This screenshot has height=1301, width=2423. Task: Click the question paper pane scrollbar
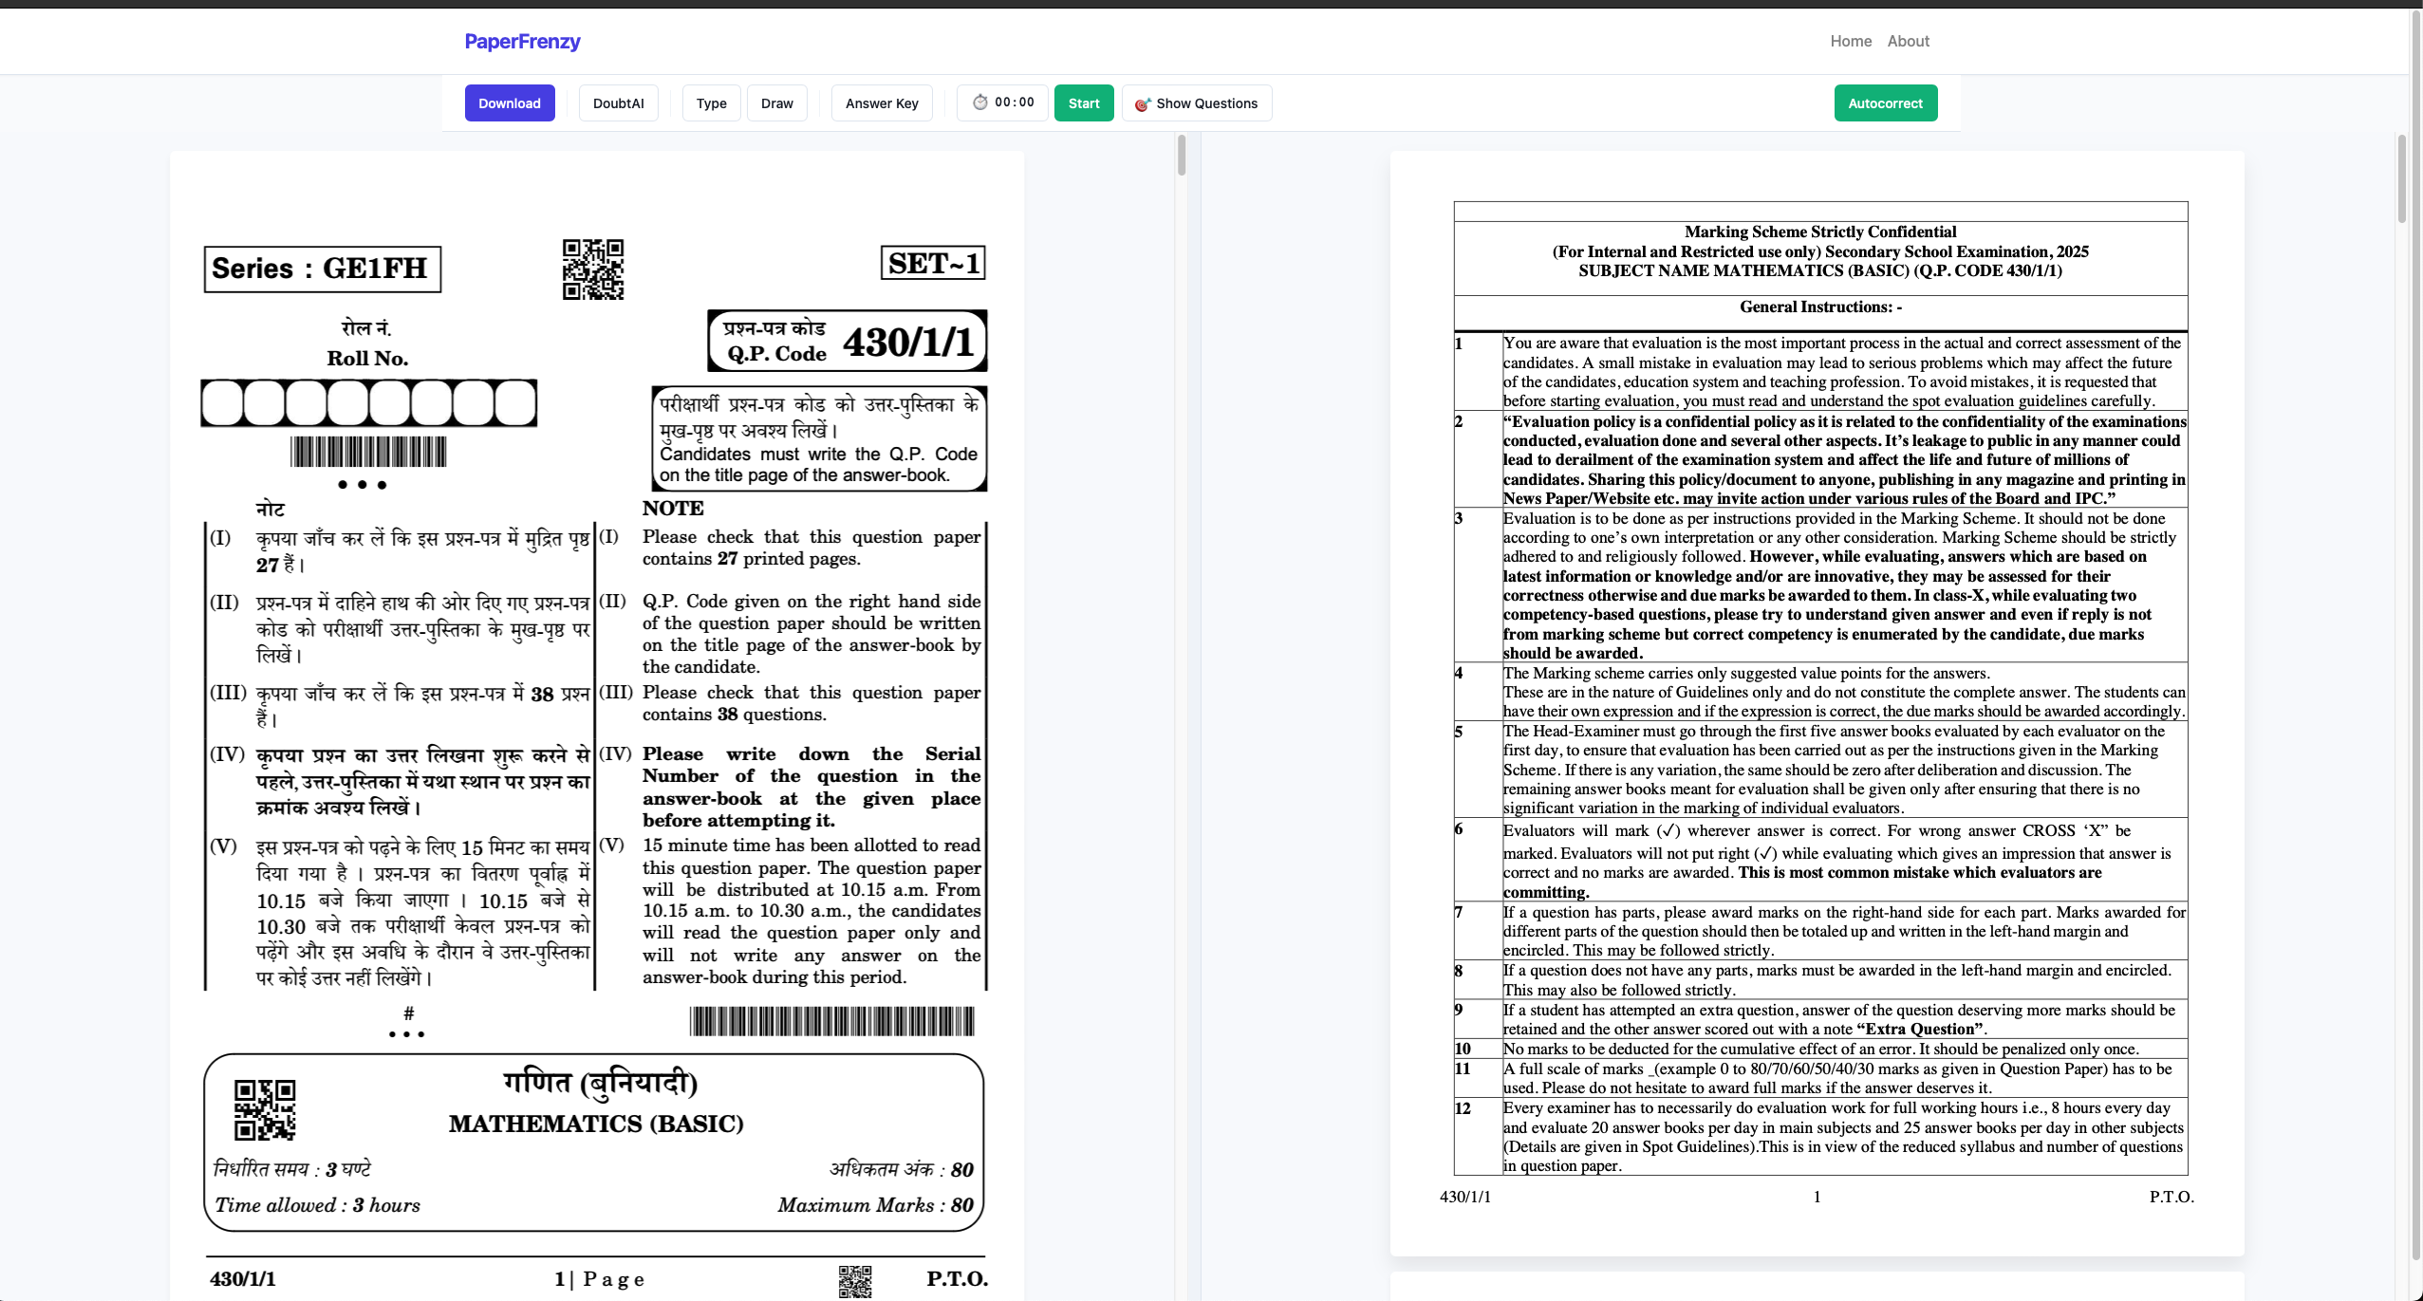point(1182,156)
